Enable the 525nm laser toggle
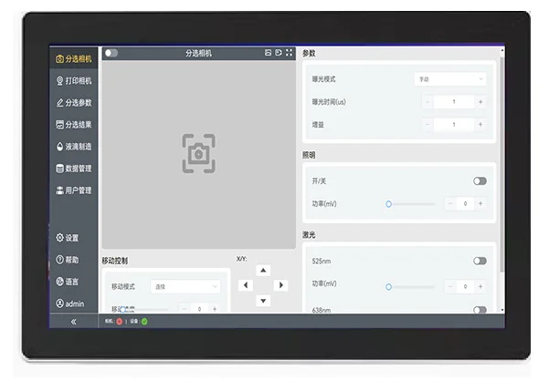The height and width of the screenshot is (380, 549). point(480,261)
